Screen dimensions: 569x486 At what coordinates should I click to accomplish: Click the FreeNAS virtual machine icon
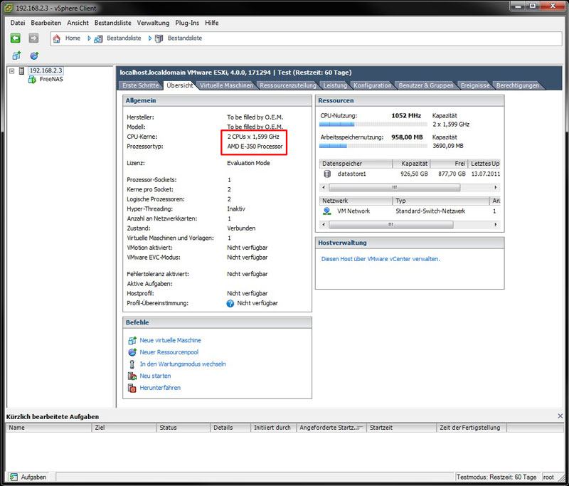[x=32, y=79]
